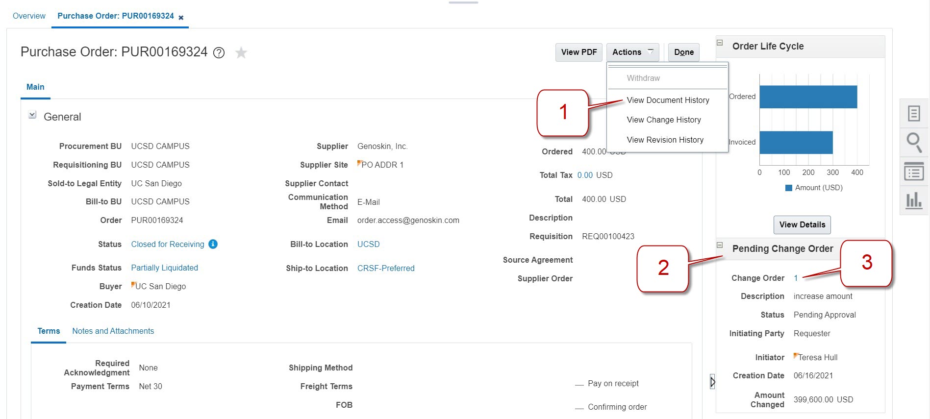Collapse the Order Life Cycle panel
The width and height of the screenshot is (930, 419).
click(720, 43)
